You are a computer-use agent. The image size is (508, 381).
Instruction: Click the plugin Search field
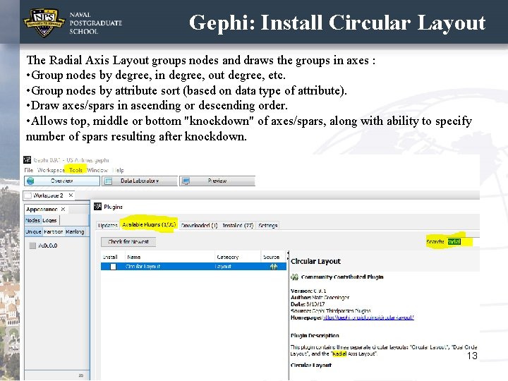pyautogui.click(x=464, y=242)
